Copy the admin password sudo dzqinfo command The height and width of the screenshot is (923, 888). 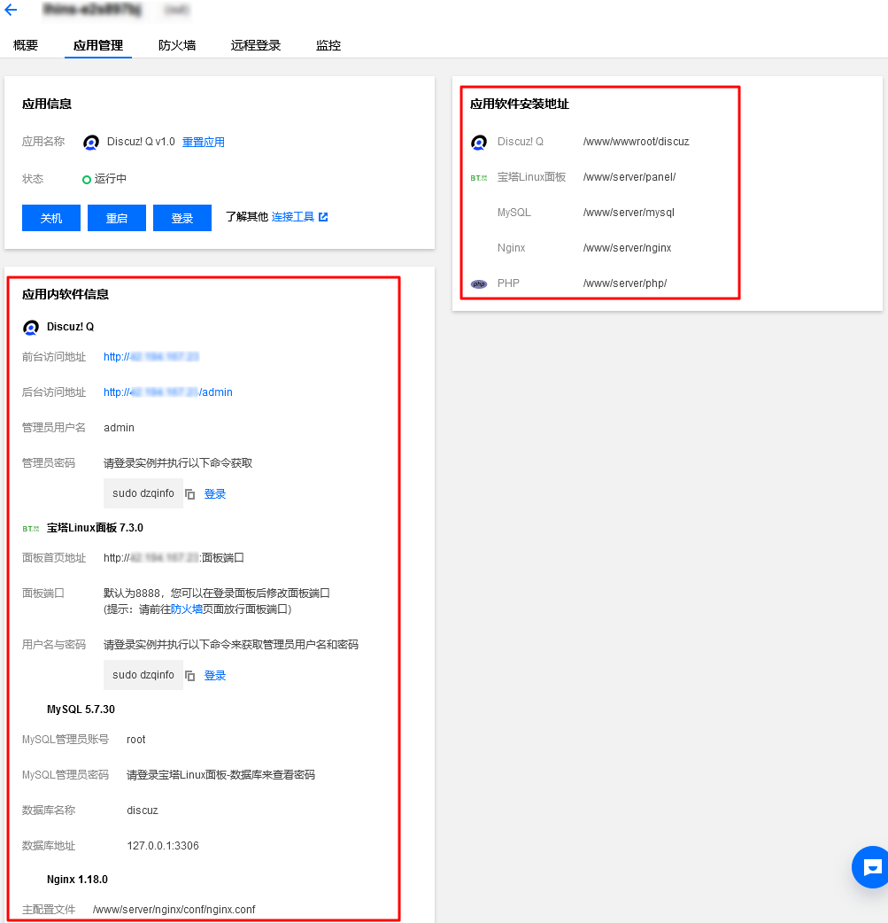tap(190, 494)
